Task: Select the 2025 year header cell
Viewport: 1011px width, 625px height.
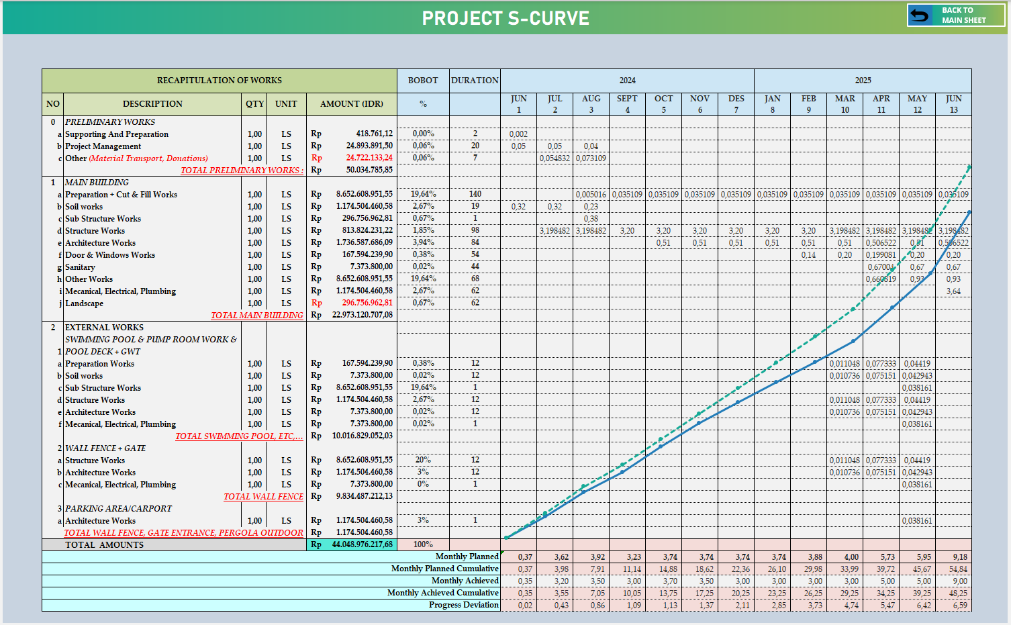Action: (863, 81)
